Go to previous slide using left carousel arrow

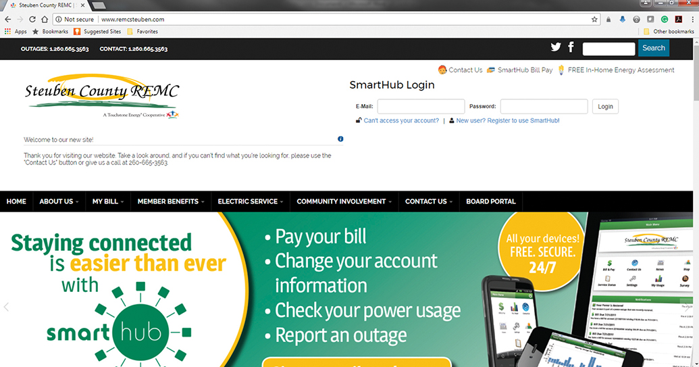[x=7, y=307]
